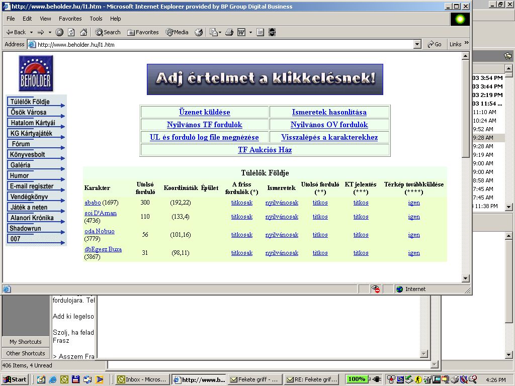Open the "TF Aukciós Ház" link
This screenshot has height=386, width=515.
coord(265,150)
